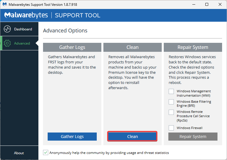Click the Gather Logs panel header
This screenshot has width=227, height=160.
[72, 47]
